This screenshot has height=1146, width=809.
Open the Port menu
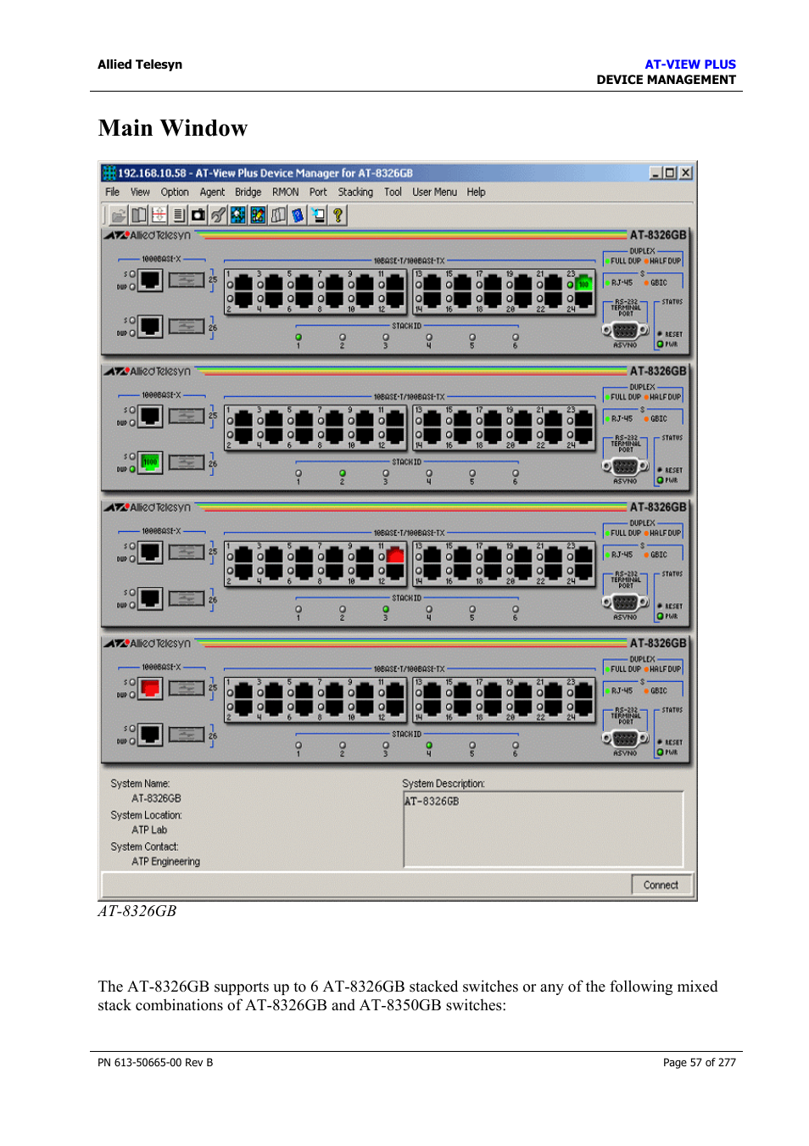[318, 193]
